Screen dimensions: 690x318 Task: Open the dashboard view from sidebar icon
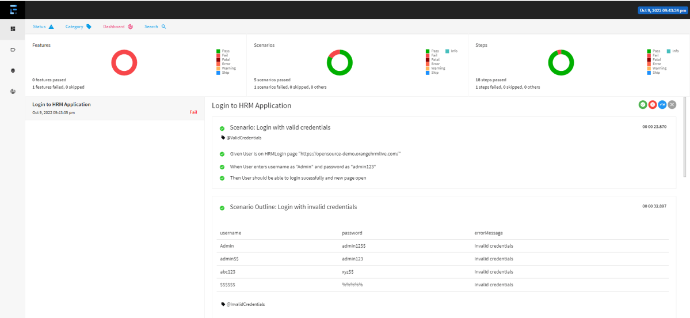click(x=13, y=91)
